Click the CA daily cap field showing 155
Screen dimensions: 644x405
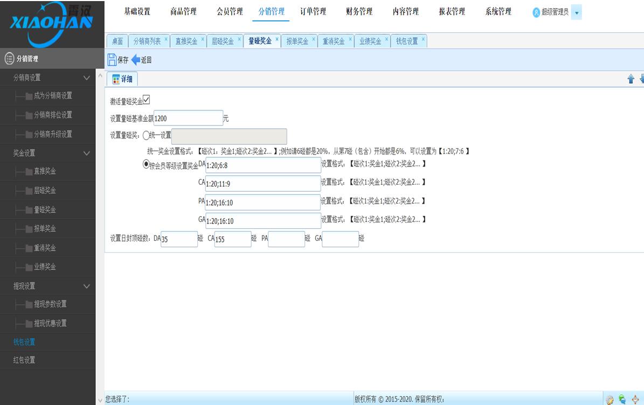pyautogui.click(x=233, y=239)
